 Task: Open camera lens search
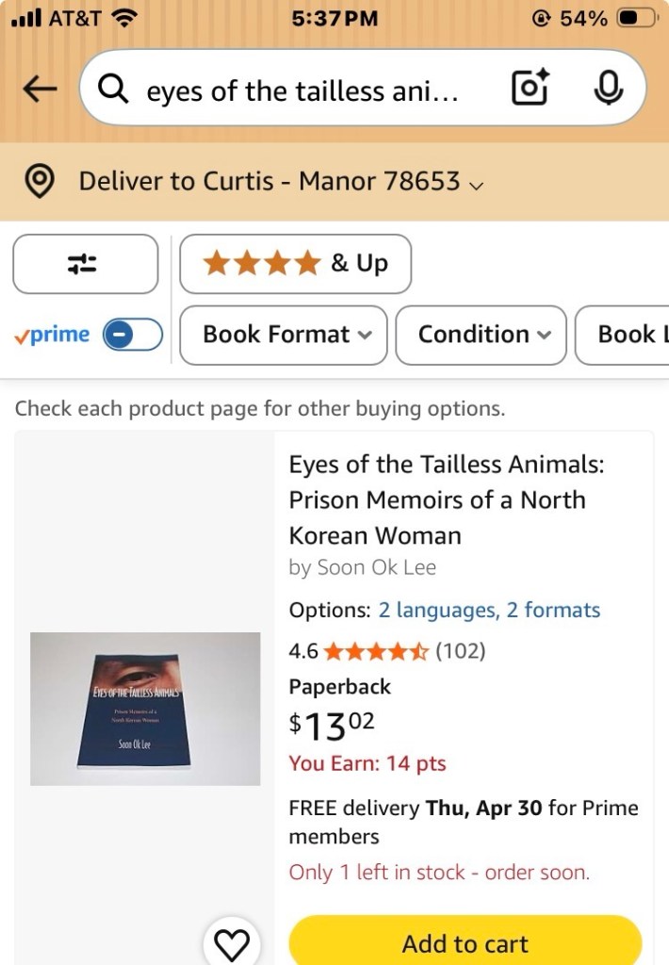(x=530, y=89)
